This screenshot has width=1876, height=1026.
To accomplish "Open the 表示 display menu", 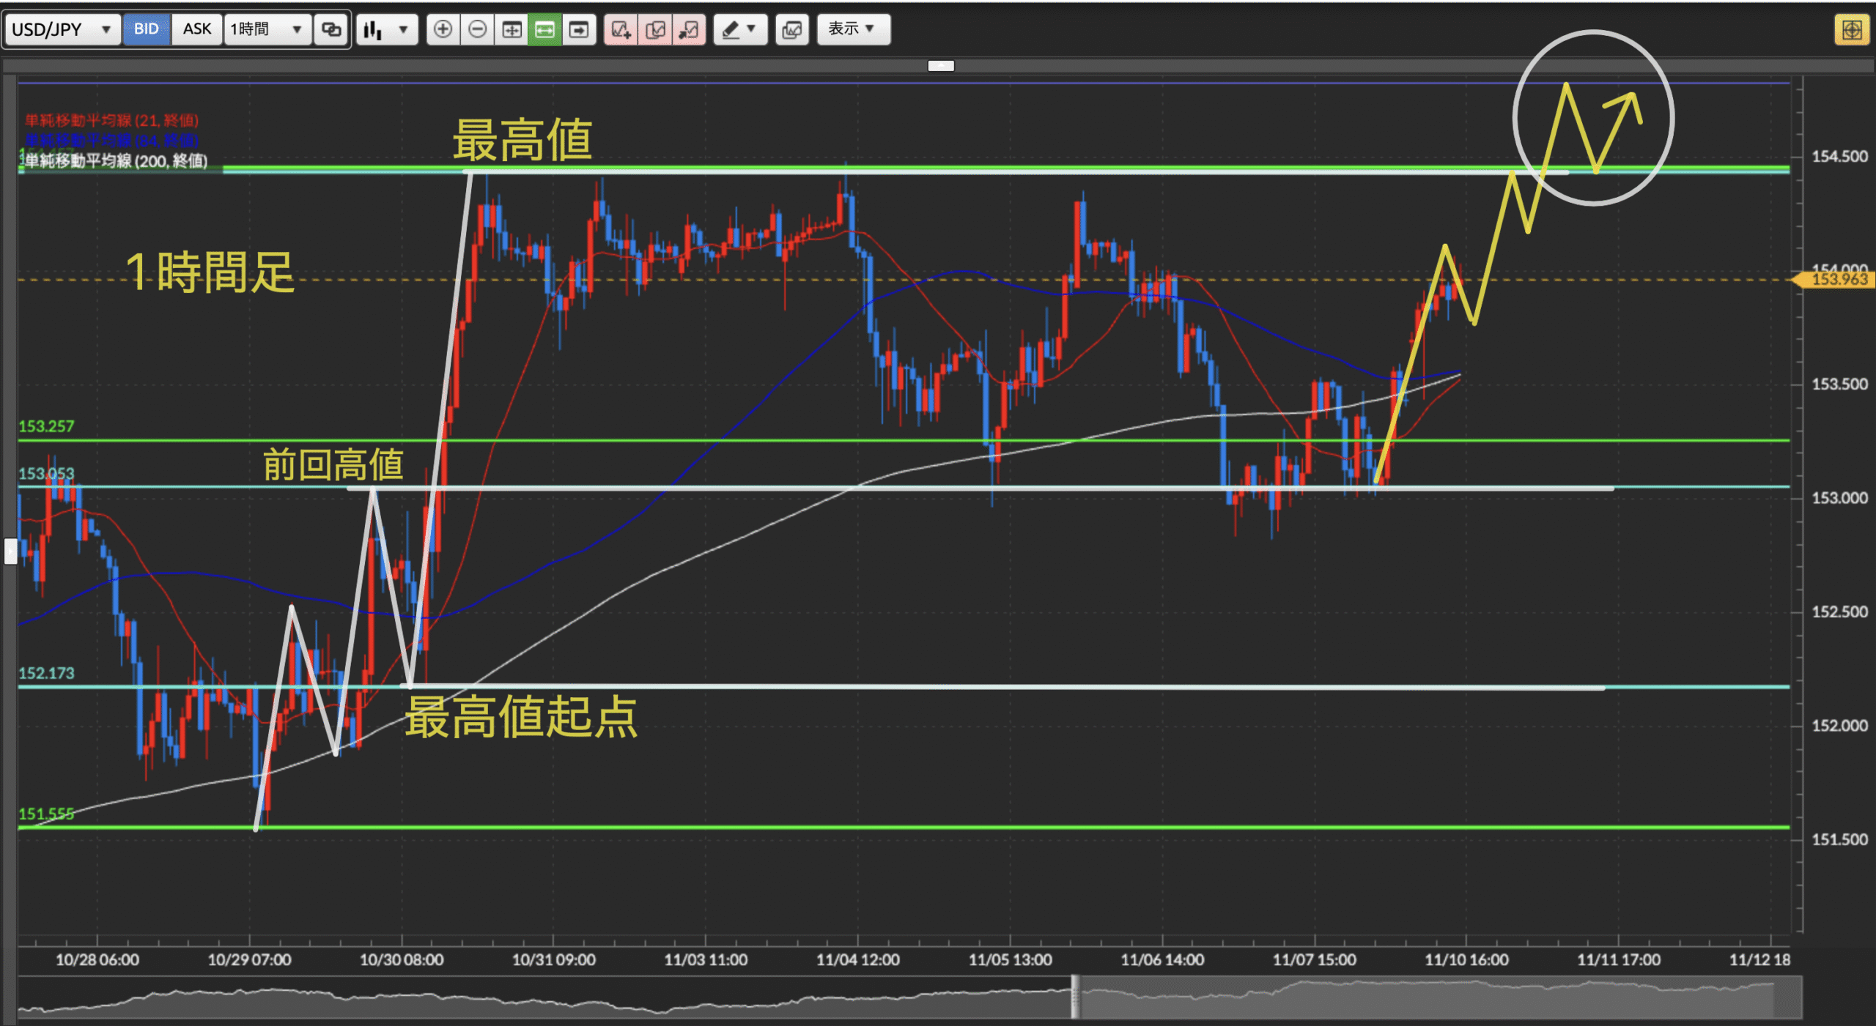I will [853, 29].
